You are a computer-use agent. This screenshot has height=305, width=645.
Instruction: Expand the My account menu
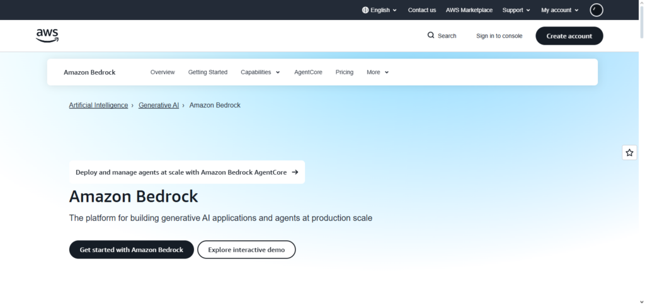click(x=560, y=10)
